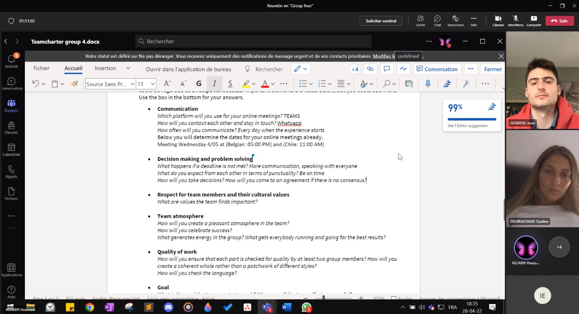Open the Fichier menu
The height and width of the screenshot is (314, 579).
[x=41, y=68]
